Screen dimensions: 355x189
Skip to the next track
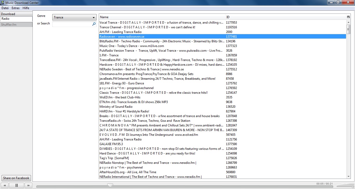point(28,185)
